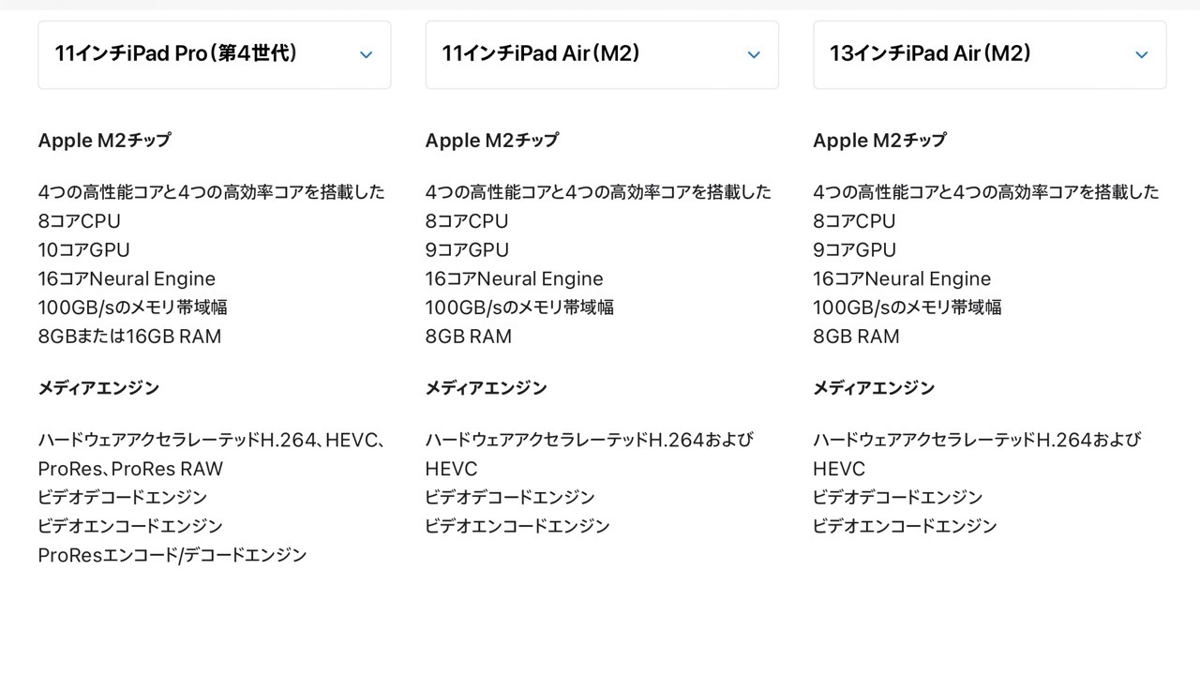Click the ProResエンコード/デコードエンジン text
Screen dimensions: 1200x675
(x=172, y=555)
